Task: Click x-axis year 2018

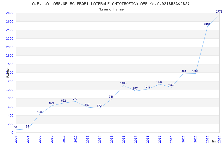Action: 148,139
